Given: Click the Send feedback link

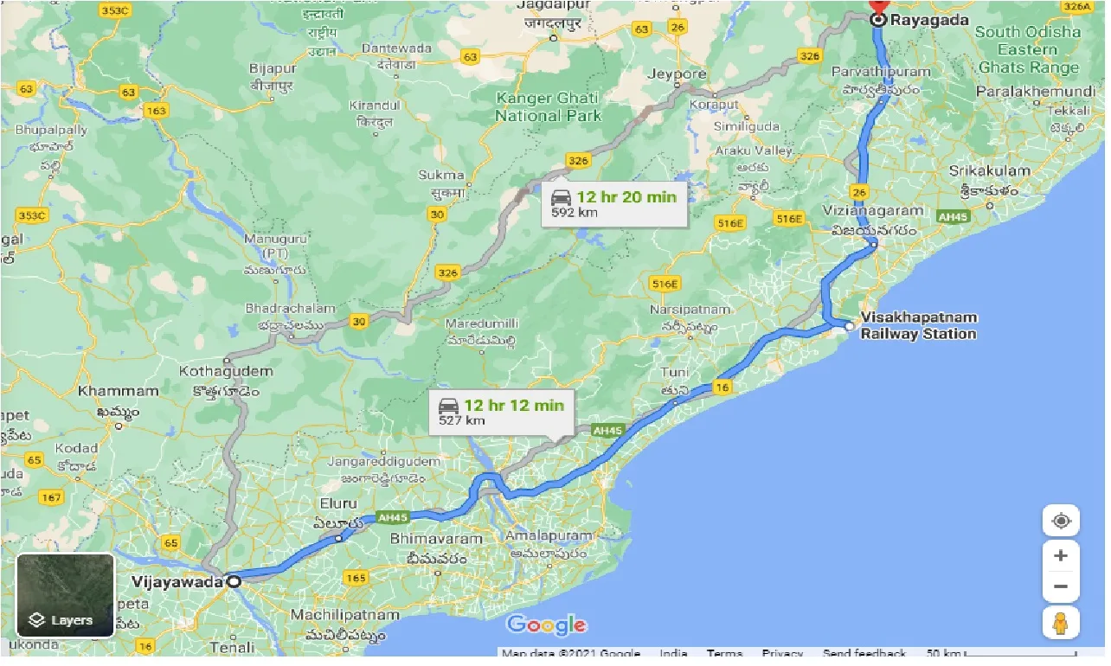Looking at the screenshot, I should pyautogui.click(x=864, y=653).
